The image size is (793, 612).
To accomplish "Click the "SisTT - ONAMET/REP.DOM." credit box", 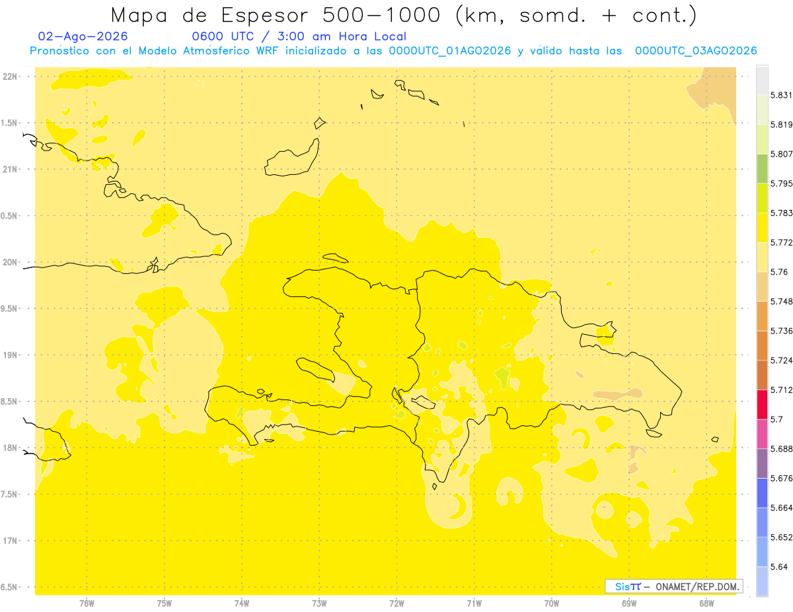I will (x=674, y=586).
